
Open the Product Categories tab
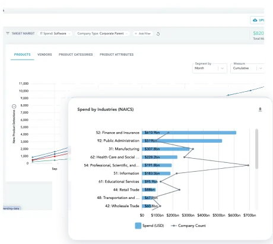tap(75, 54)
